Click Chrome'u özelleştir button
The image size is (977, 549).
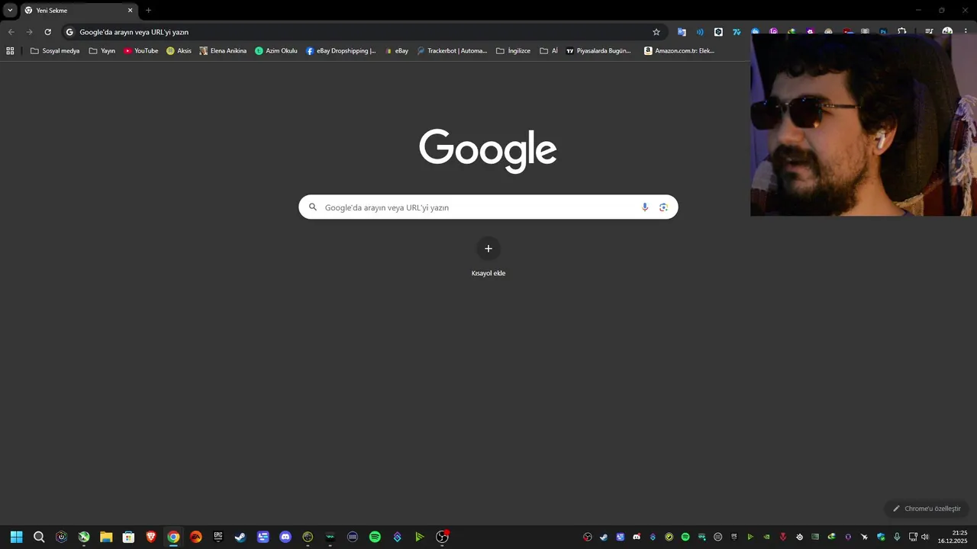(x=927, y=509)
